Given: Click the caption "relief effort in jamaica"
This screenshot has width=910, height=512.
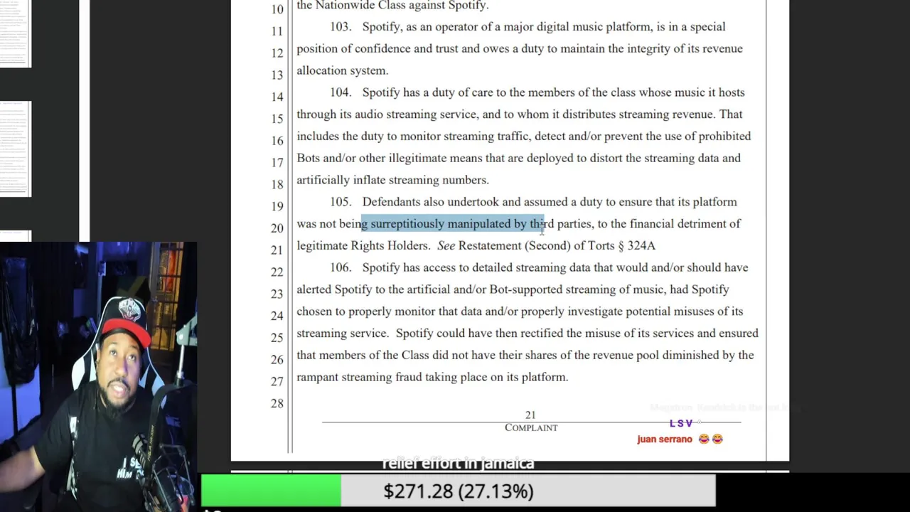Looking at the screenshot, I should (x=459, y=464).
